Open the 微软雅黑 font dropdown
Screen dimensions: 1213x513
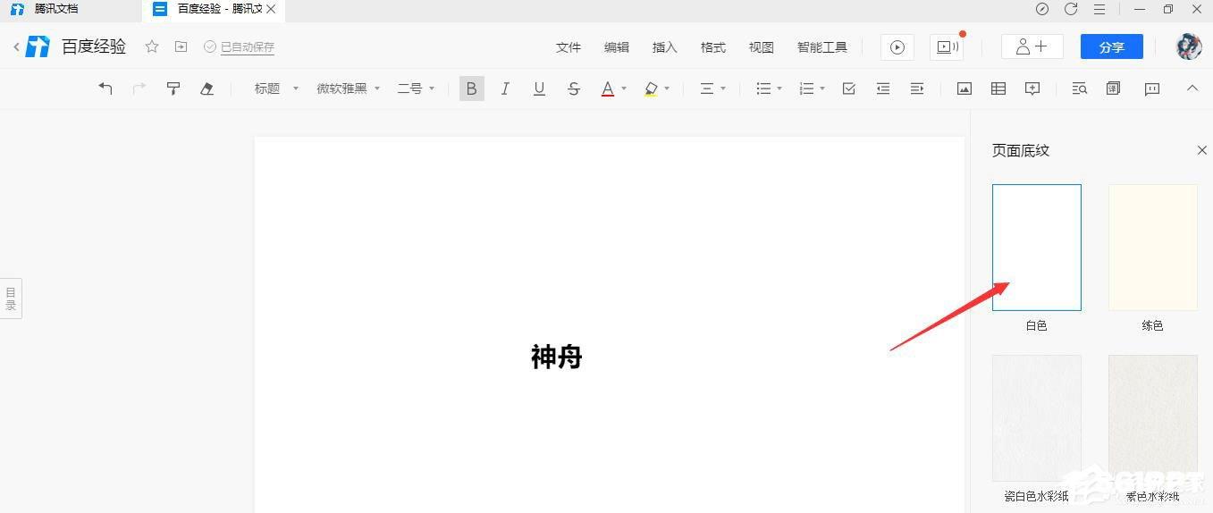[x=348, y=88]
